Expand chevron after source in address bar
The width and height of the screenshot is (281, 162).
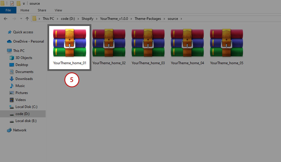point(181,19)
